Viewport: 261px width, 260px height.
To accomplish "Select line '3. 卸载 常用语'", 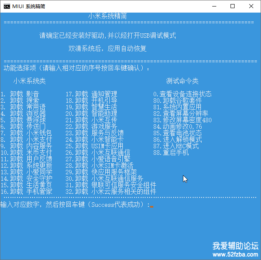I will click(x=23, y=107).
